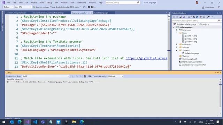Switch to Monikers.imagemanifest tab

pos(16,13)
